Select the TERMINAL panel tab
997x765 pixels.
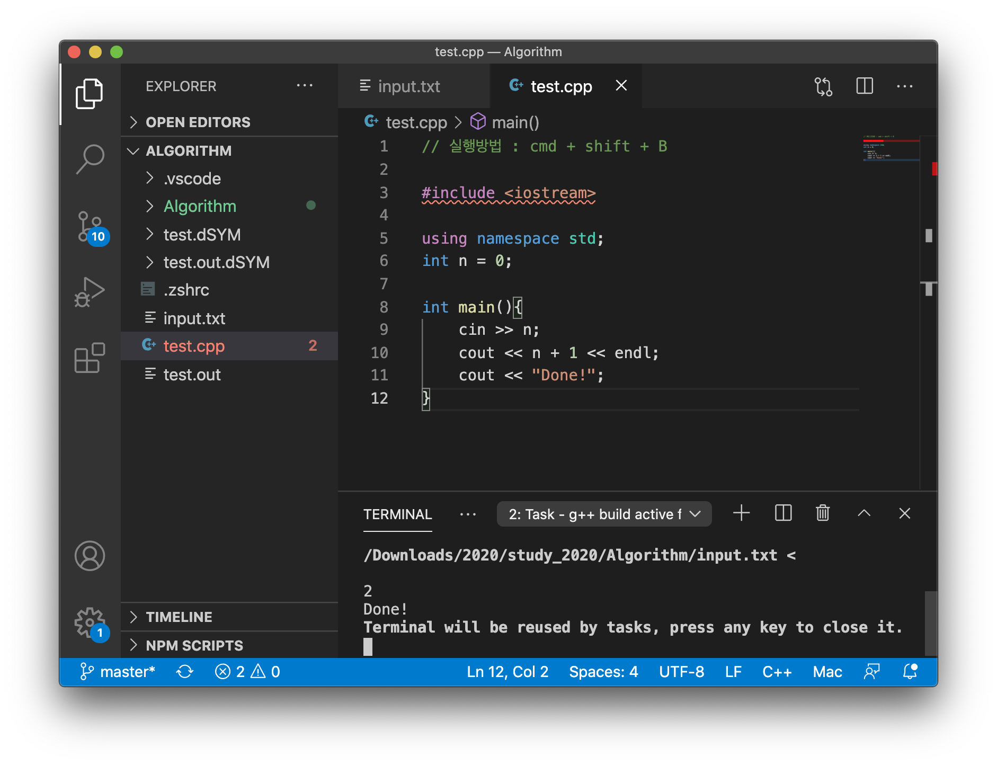(397, 513)
